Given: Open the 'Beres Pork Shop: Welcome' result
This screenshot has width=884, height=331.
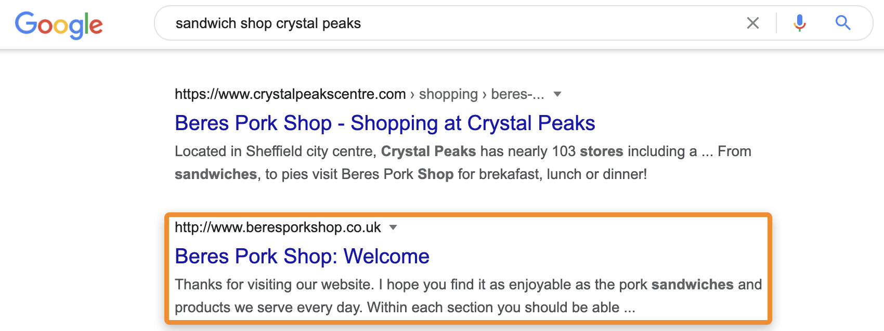Looking at the screenshot, I should pos(302,257).
